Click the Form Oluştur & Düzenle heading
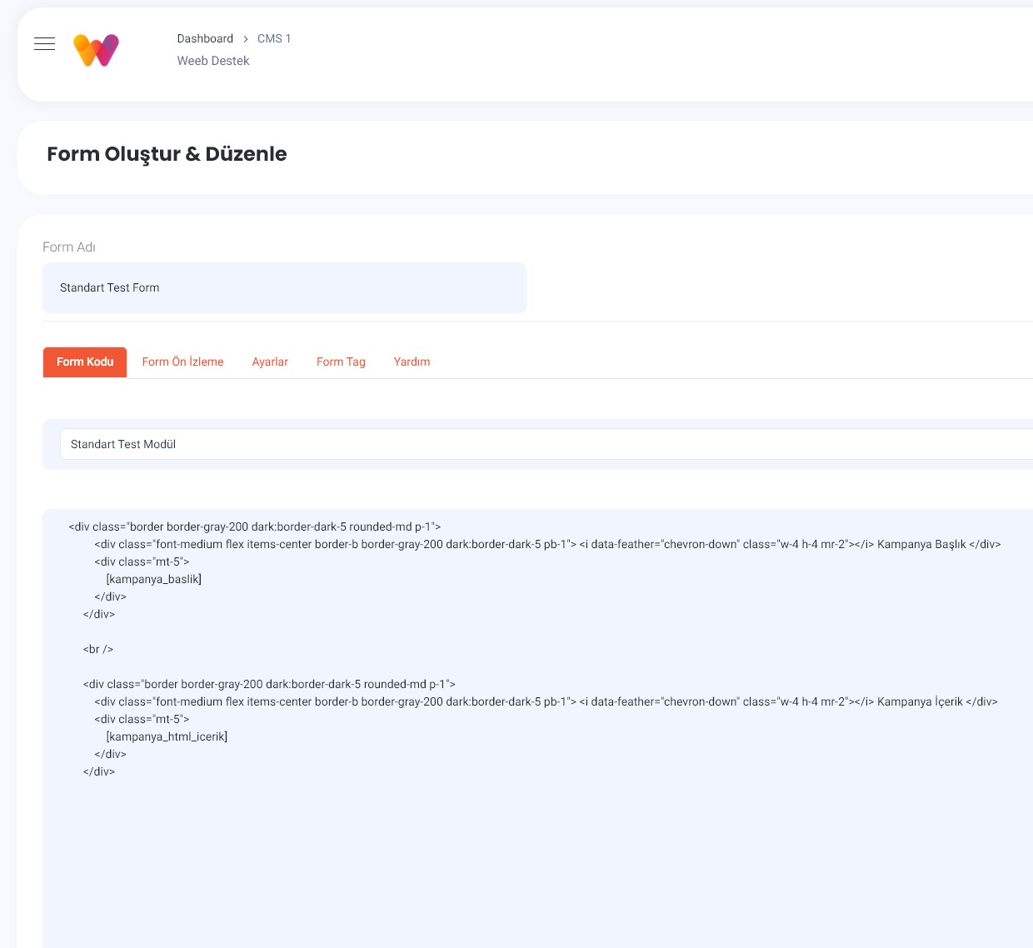The width and height of the screenshot is (1033, 948). (167, 155)
